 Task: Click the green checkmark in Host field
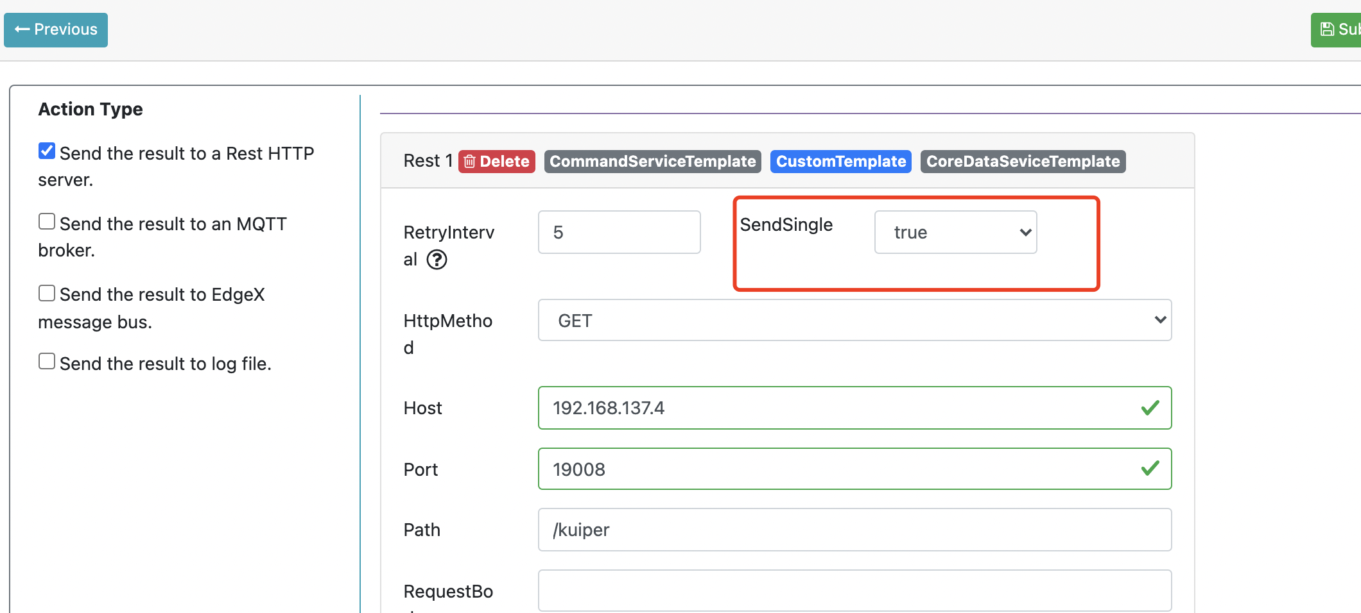point(1150,407)
